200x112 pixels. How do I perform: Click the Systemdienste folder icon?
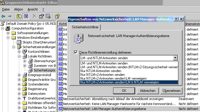(x=25, y=84)
